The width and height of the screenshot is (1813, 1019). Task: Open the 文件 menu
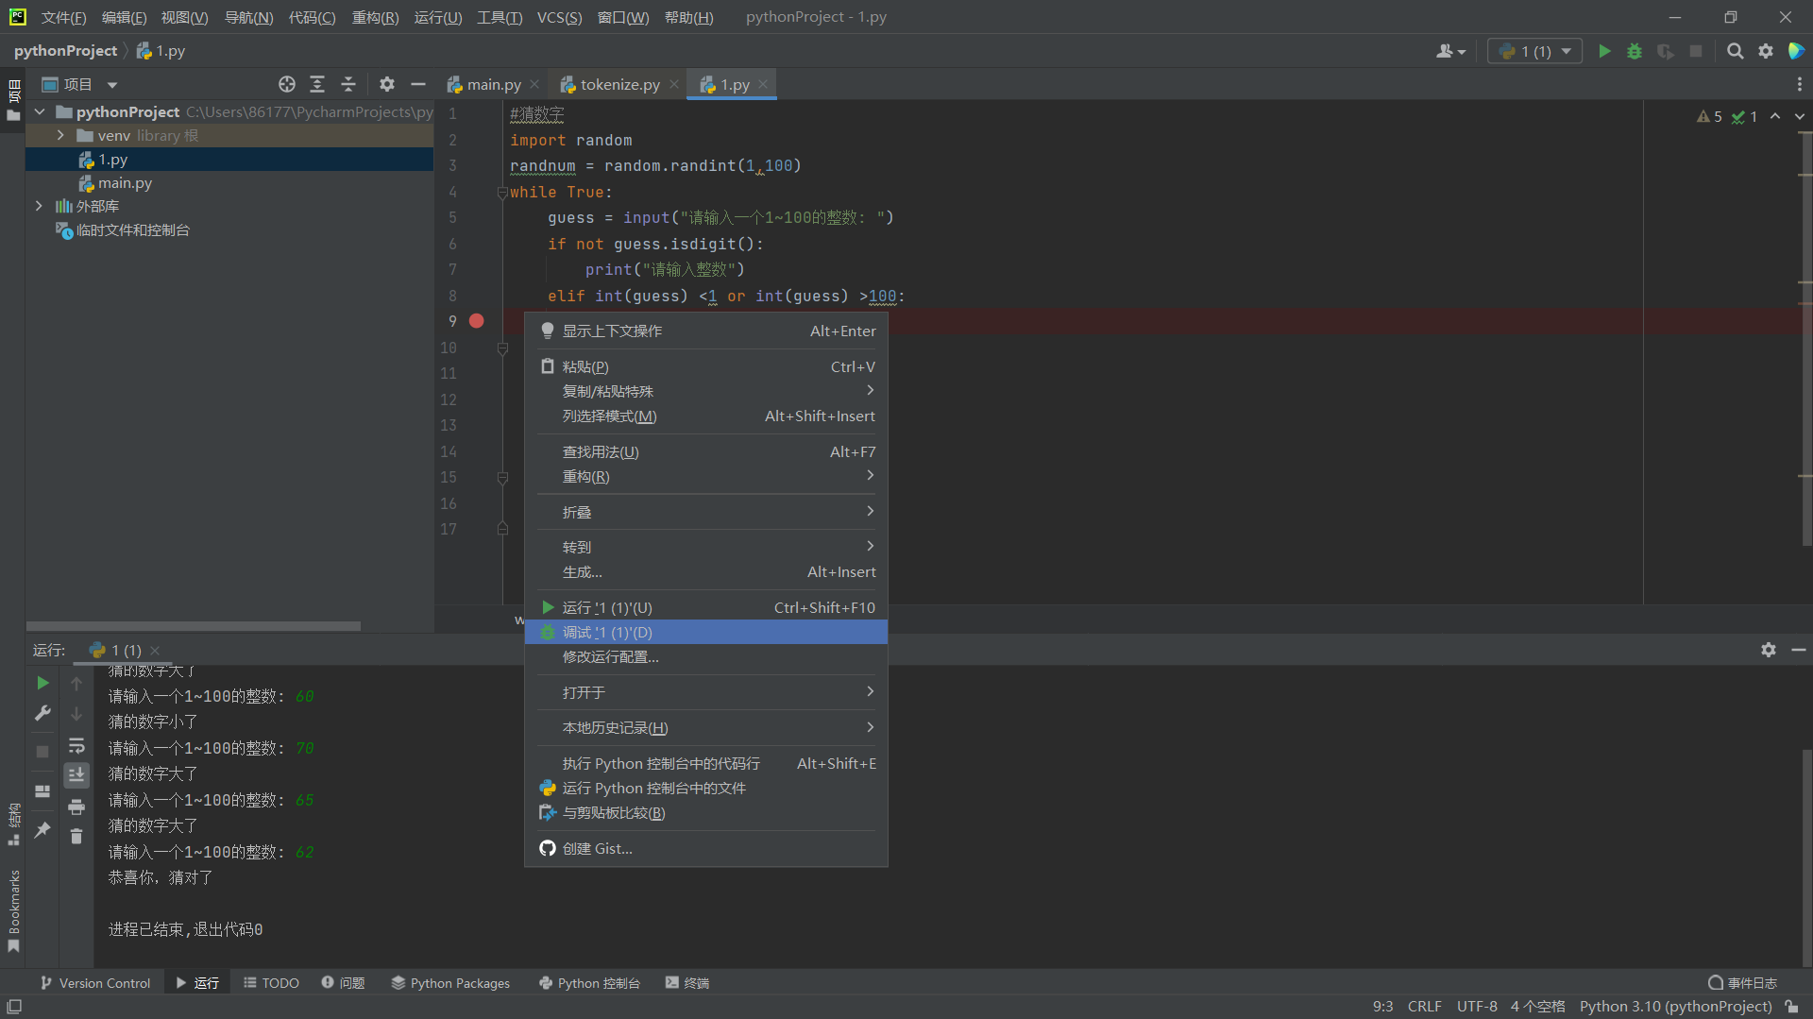point(63,17)
